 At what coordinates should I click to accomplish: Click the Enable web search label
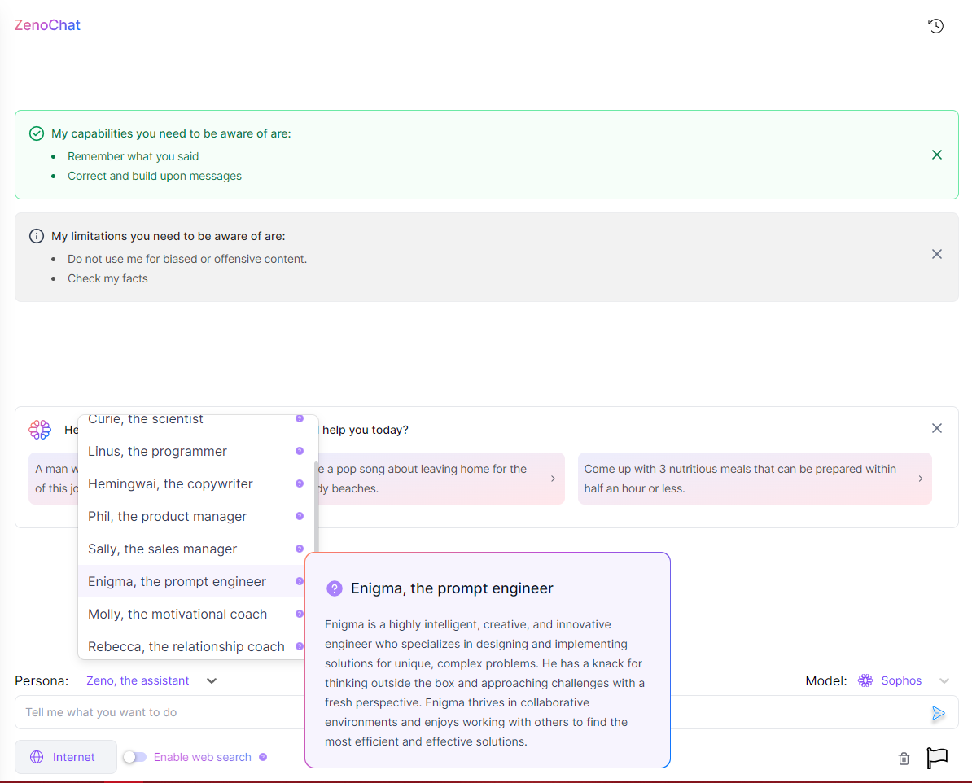203,757
